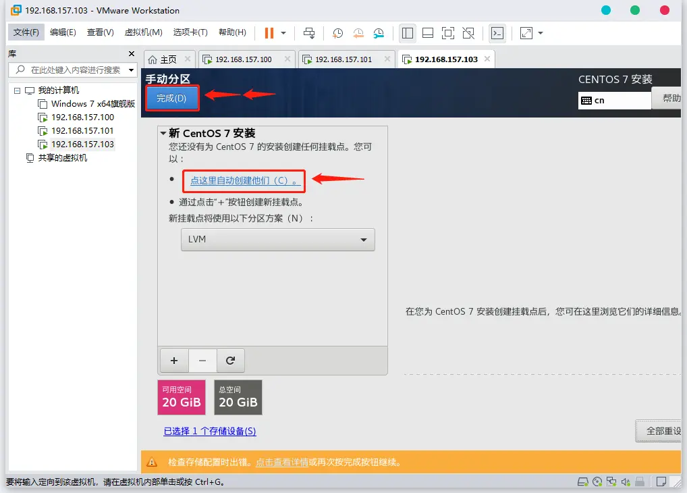Toggle the thumbnail bar view icon

click(x=428, y=33)
